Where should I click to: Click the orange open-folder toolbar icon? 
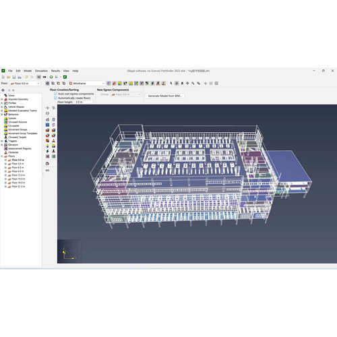(x=9, y=77)
